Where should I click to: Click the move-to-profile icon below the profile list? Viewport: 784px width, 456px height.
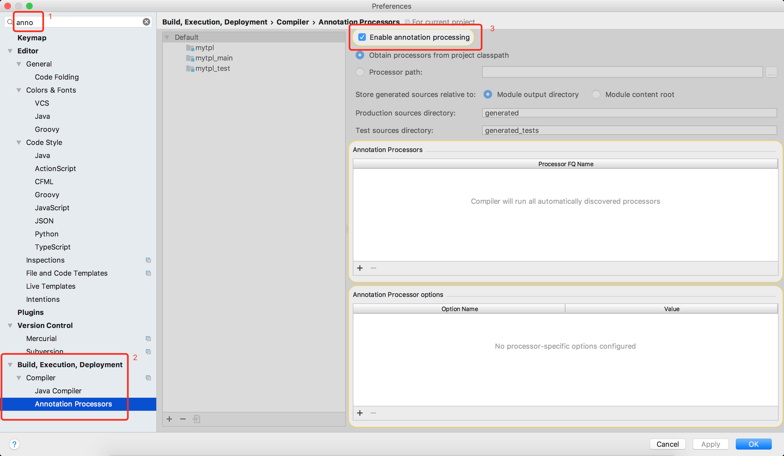[196, 419]
